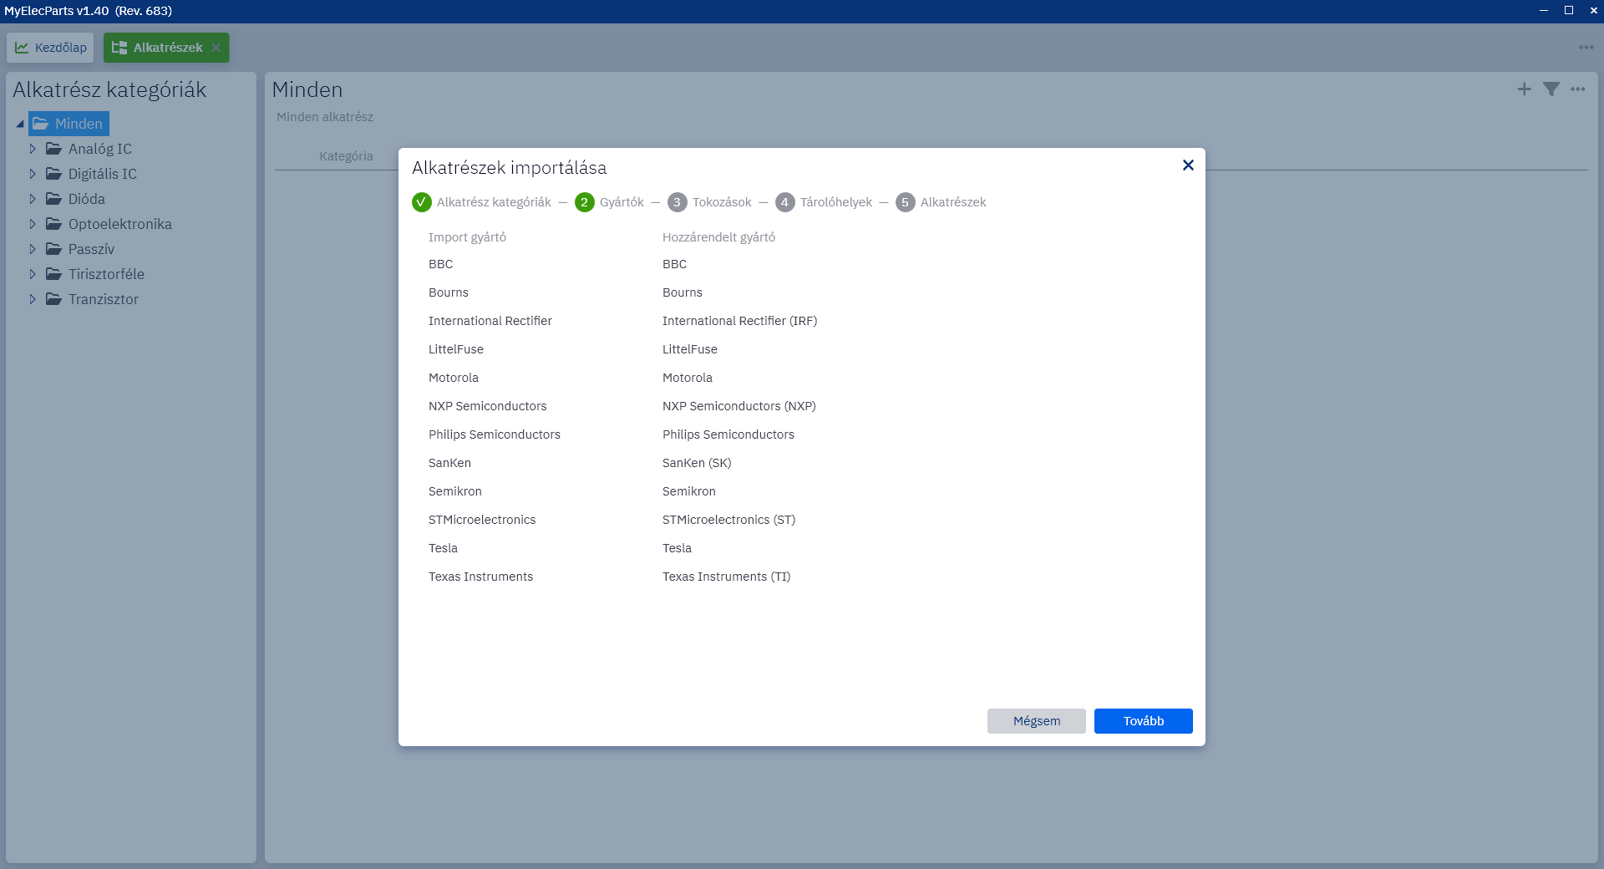Click the Kategória column header
The height and width of the screenshot is (869, 1604).
point(346,156)
